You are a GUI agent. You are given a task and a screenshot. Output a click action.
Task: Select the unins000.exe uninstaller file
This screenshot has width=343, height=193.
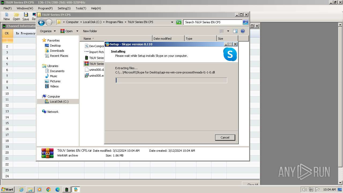point(94,76)
